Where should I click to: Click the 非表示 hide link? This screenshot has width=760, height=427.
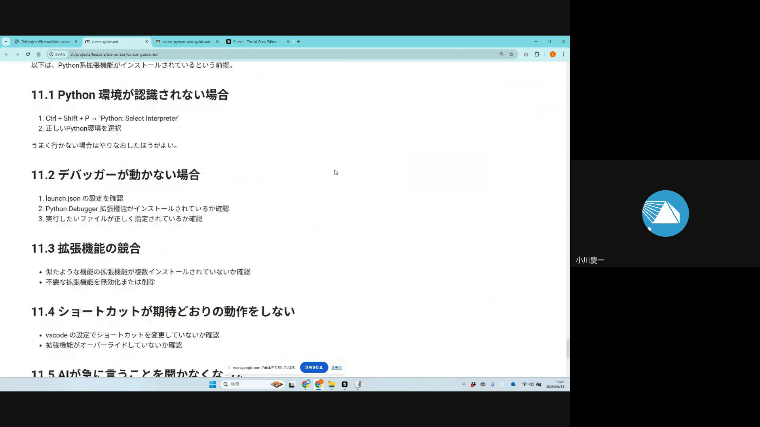coord(336,368)
